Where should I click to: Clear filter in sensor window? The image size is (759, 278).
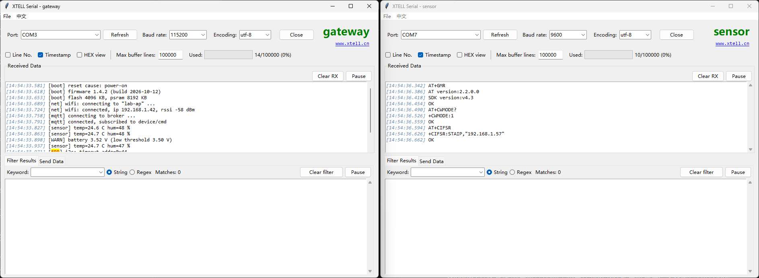coord(701,172)
